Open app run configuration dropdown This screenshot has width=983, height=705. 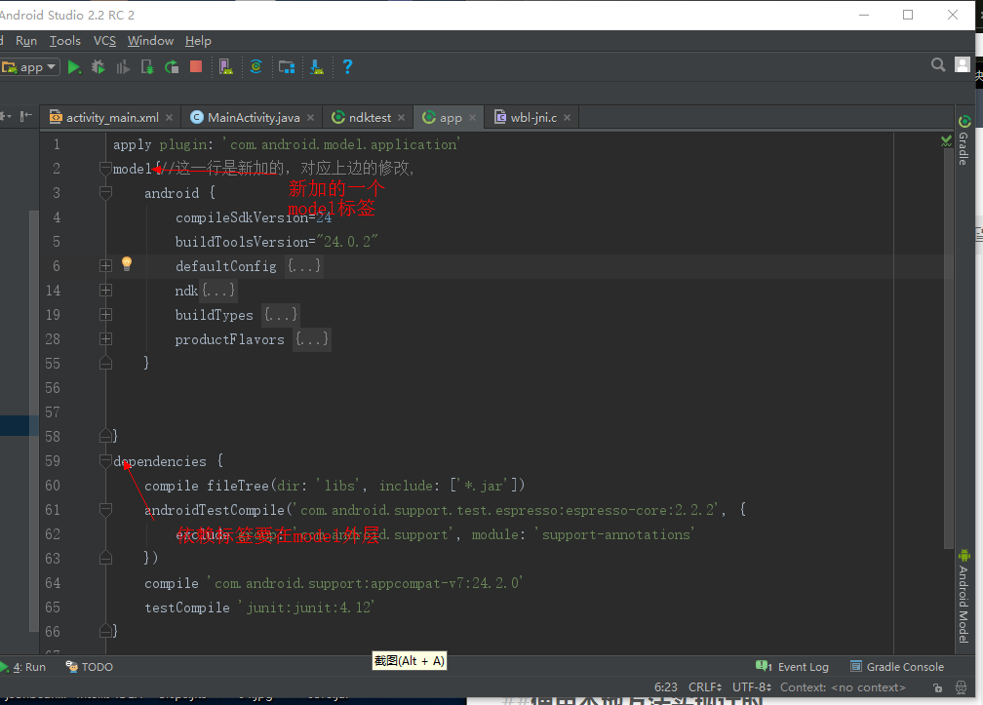click(x=31, y=67)
